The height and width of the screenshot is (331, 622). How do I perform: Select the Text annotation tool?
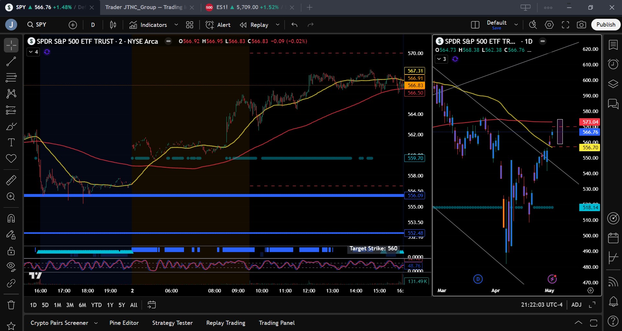[11, 142]
